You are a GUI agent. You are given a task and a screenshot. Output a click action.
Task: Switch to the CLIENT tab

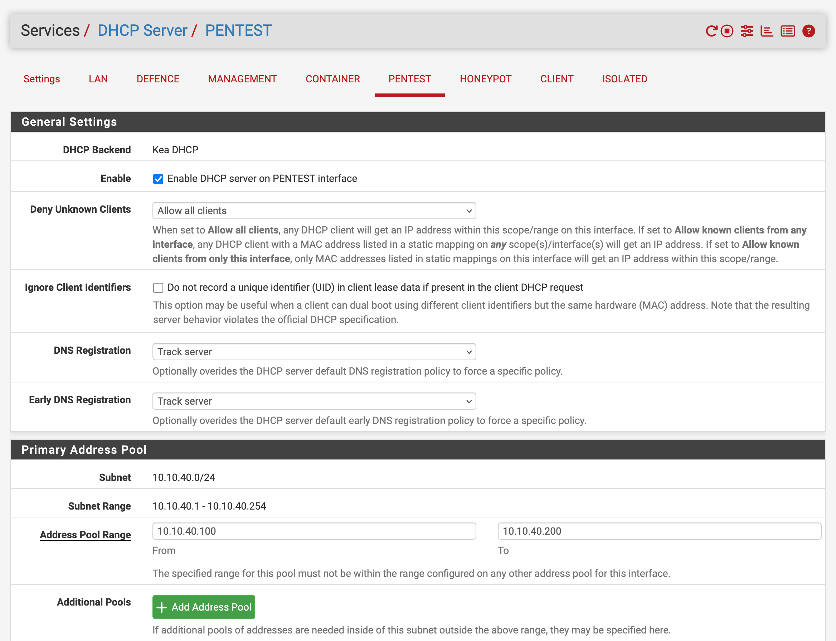pos(557,79)
